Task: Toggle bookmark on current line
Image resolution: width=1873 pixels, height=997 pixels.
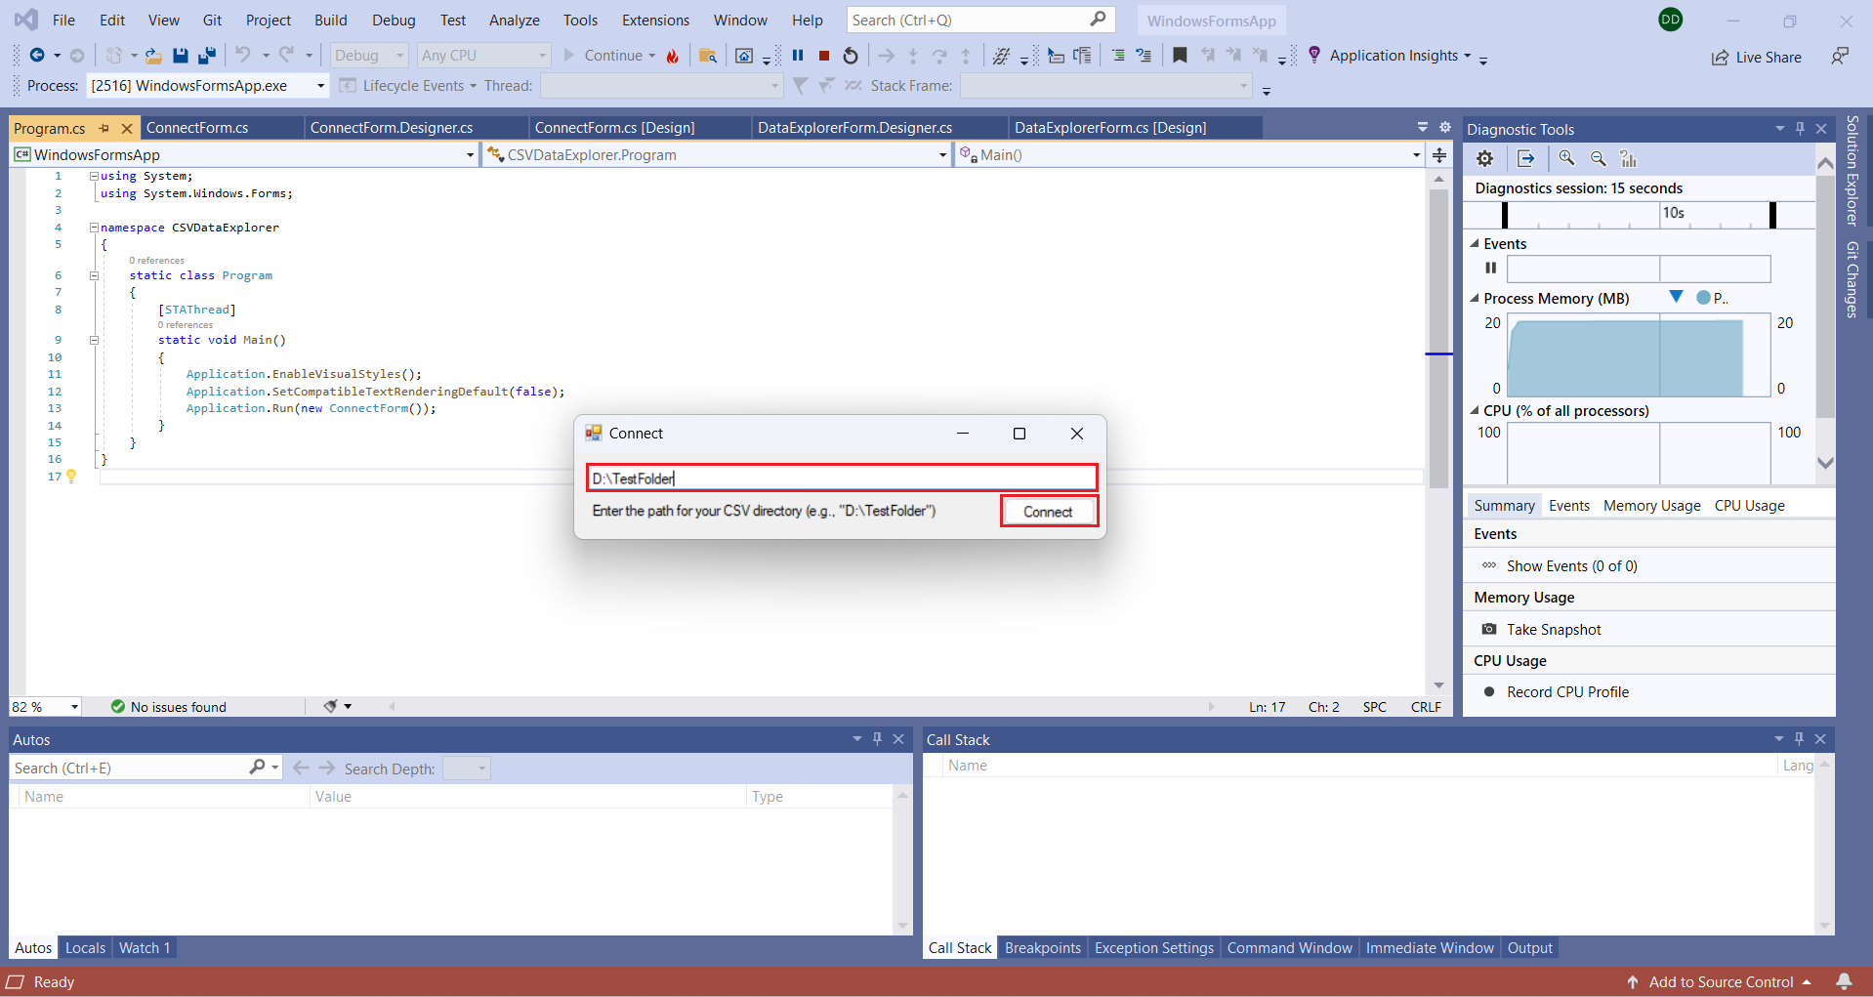Action: 1180,56
